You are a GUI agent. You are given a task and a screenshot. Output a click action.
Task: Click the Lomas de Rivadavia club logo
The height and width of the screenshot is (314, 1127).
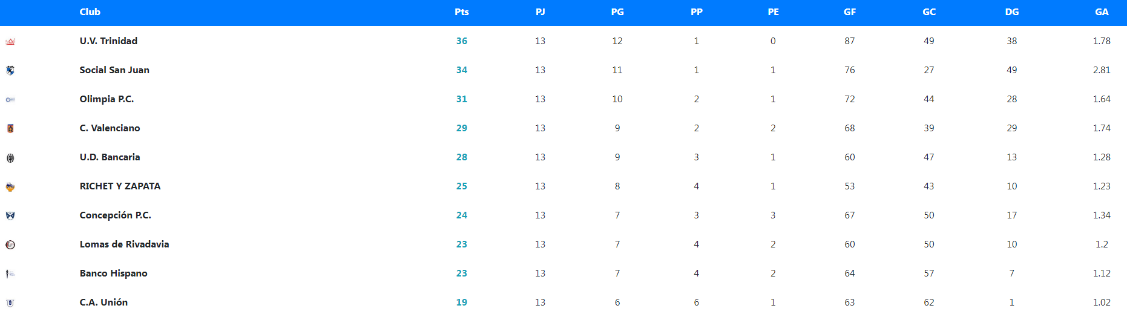(10, 244)
